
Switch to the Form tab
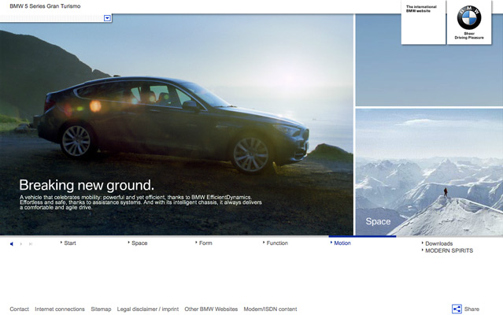[x=204, y=243]
